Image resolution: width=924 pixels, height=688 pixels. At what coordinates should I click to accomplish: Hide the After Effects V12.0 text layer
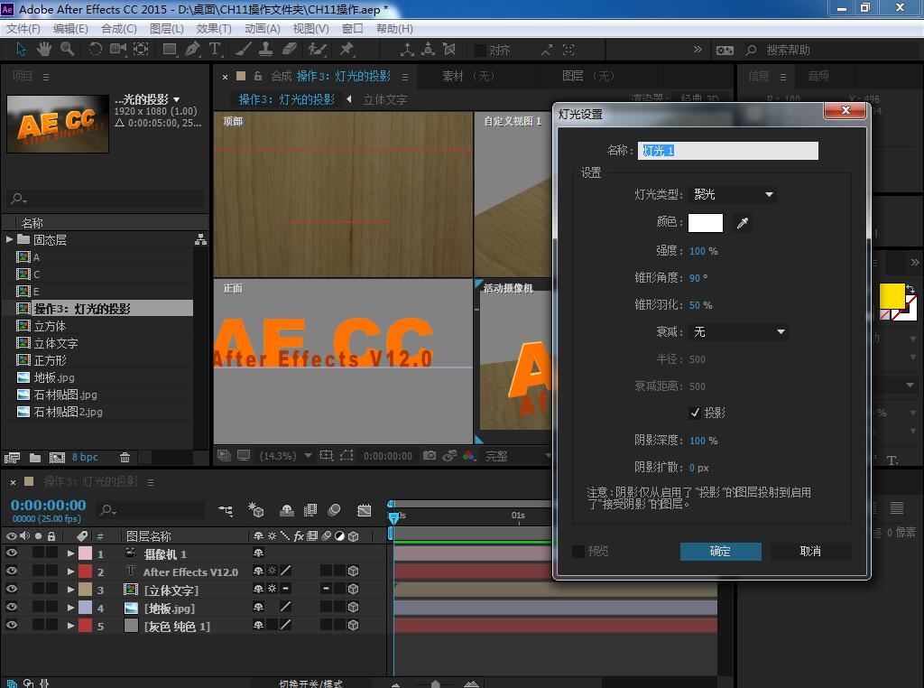click(x=11, y=571)
